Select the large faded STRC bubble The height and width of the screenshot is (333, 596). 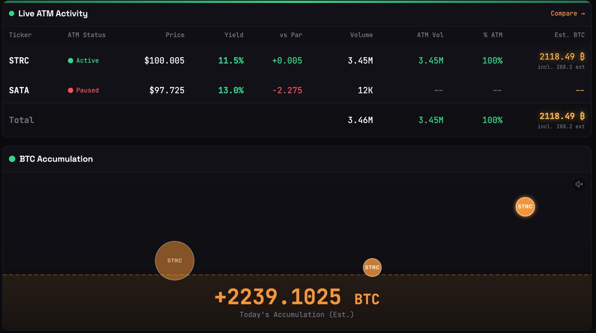[174, 260]
